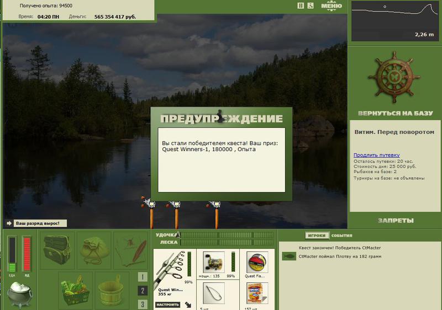The height and width of the screenshot is (310, 442).
Task: Click the right fishing rod on water
Action: click(x=216, y=214)
